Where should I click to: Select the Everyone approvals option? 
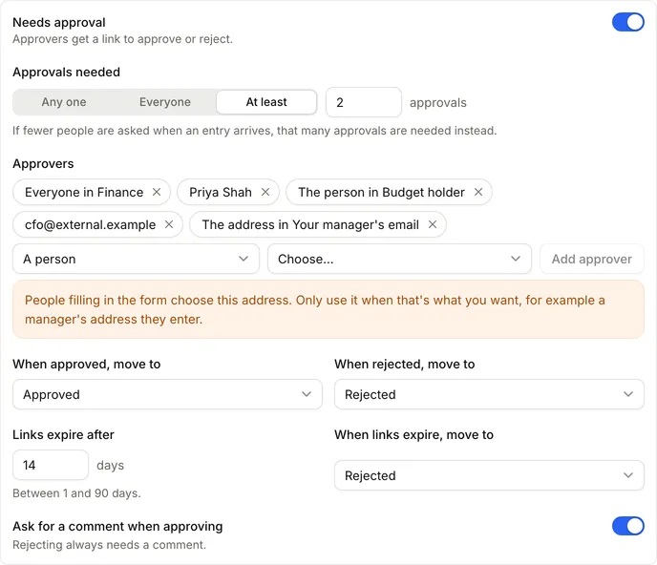point(165,102)
